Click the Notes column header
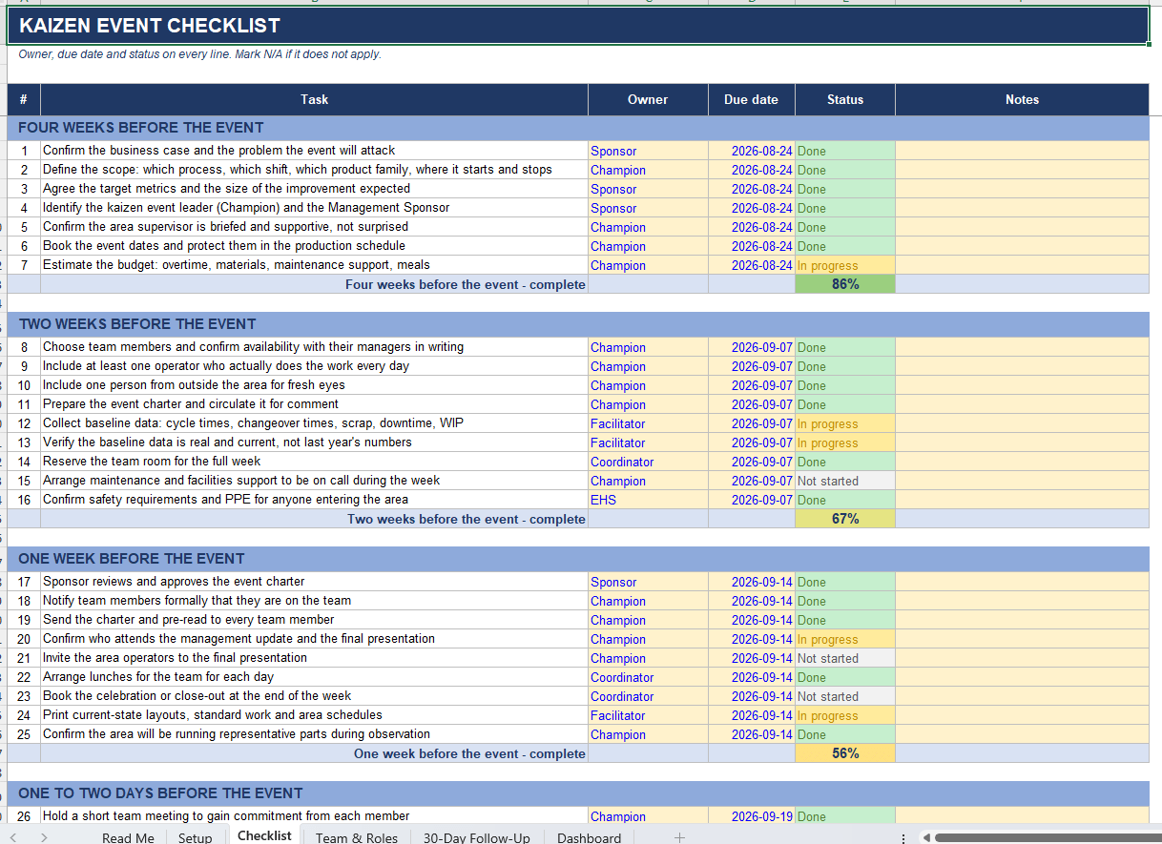 pos(1022,99)
